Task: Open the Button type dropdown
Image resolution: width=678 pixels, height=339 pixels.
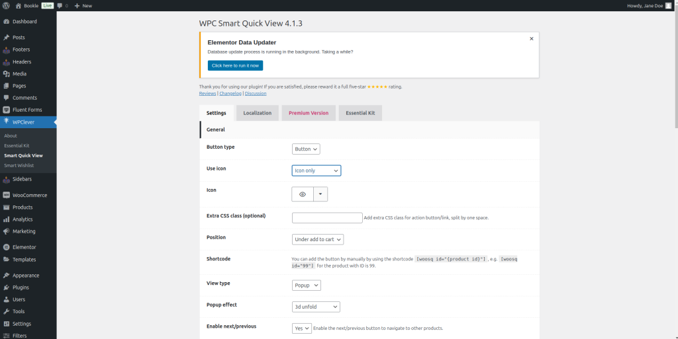Action: (306, 149)
